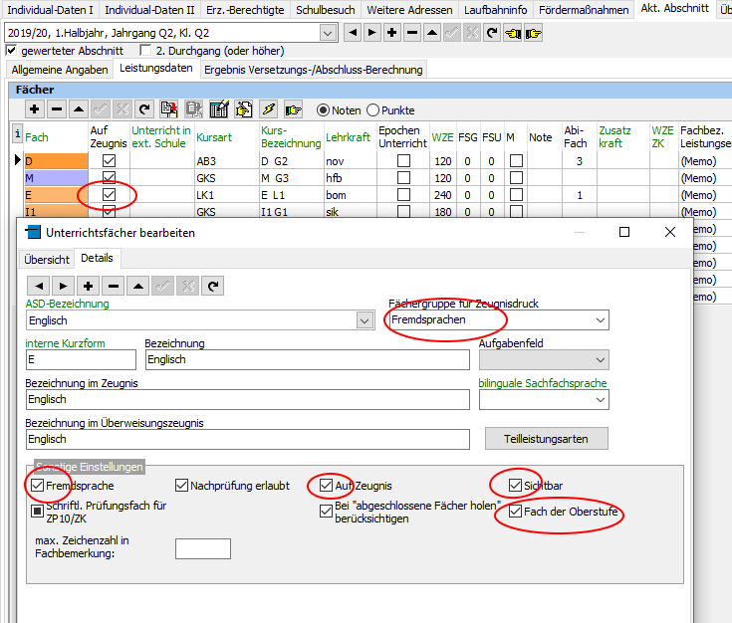Click Bezeichnung im Überweisungszeugnis input field
The width and height of the screenshot is (732, 623).
pyautogui.click(x=247, y=439)
